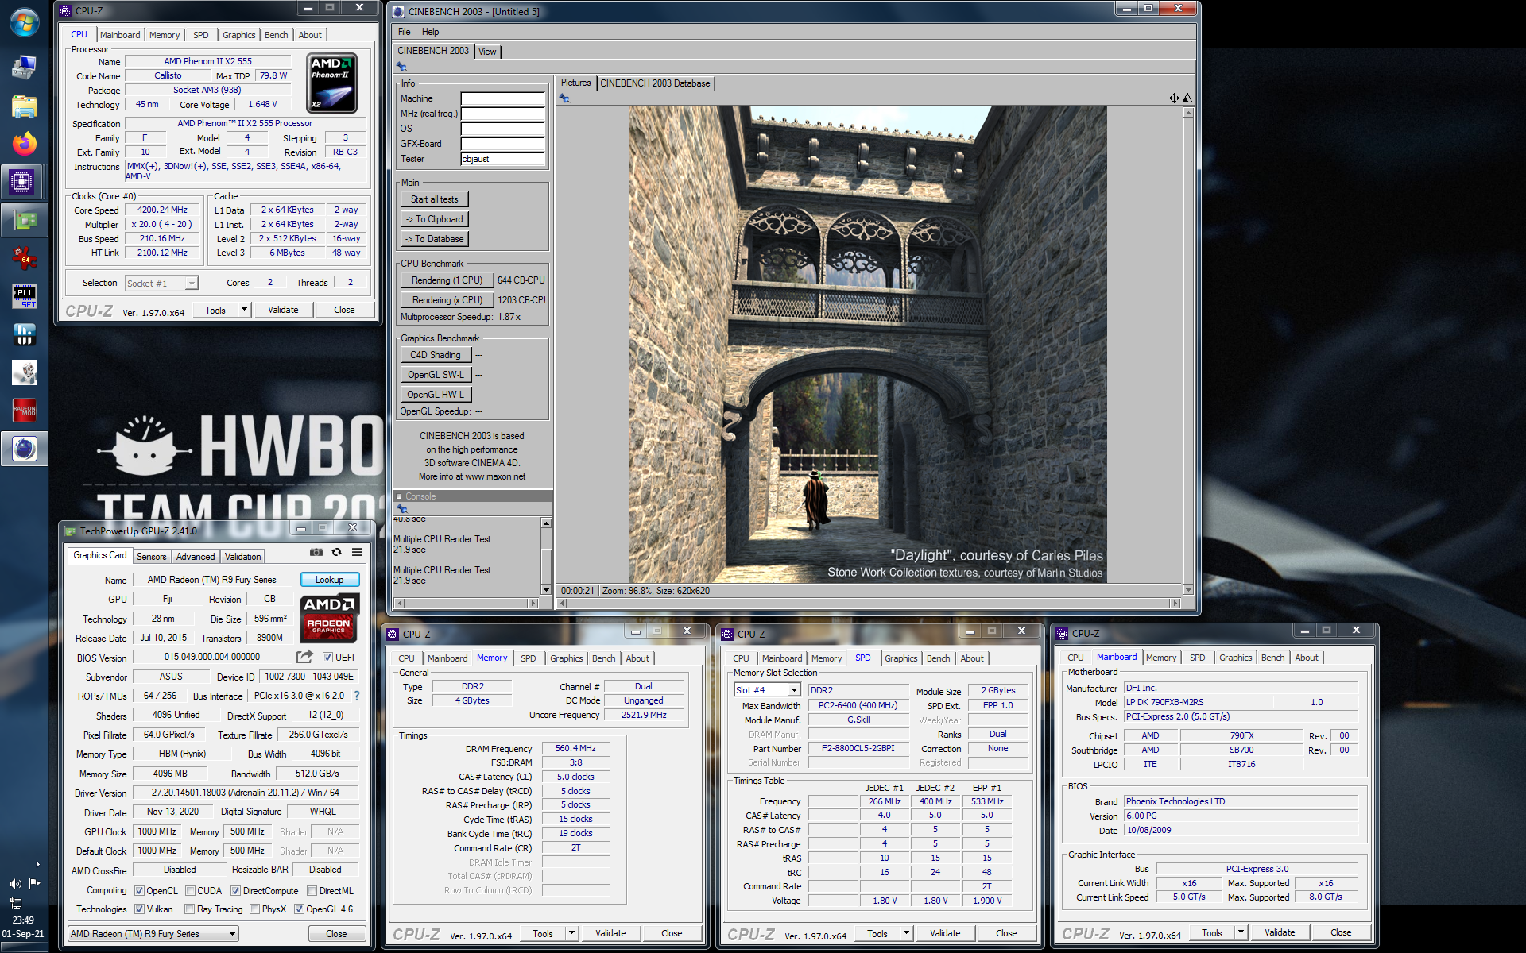Screen dimensions: 1526x953
Task: Open the white robot-figure taskbar app
Action: 24,372
